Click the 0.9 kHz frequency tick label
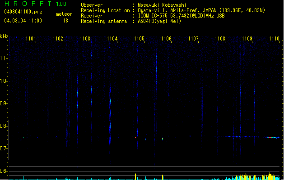Screen dimensions: 284x180 click(4, 103)
